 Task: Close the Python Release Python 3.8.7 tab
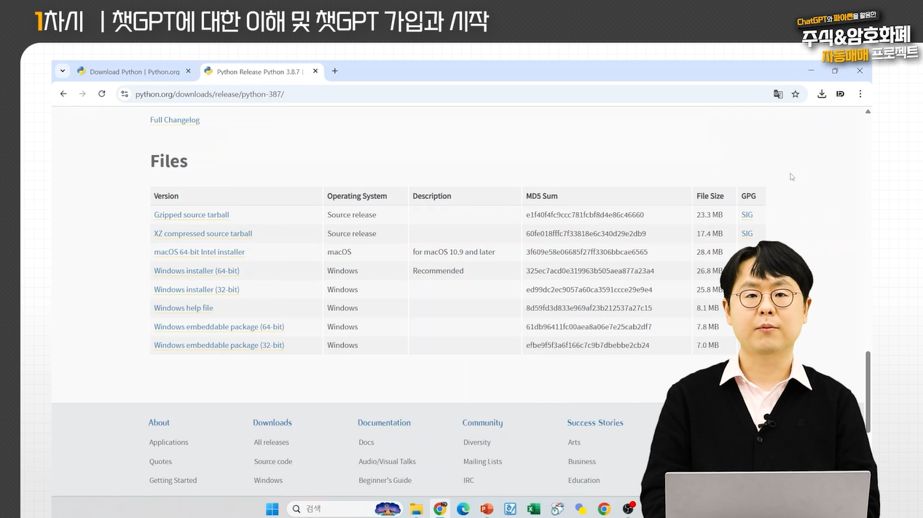pos(315,71)
